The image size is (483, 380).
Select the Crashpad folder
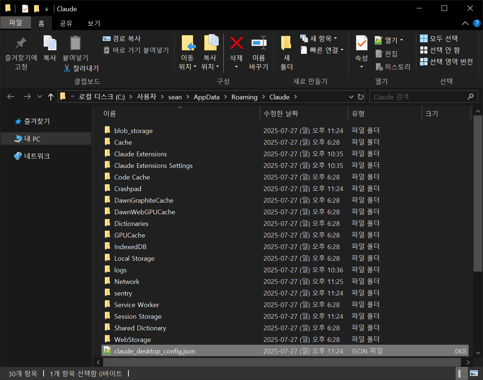coord(128,189)
